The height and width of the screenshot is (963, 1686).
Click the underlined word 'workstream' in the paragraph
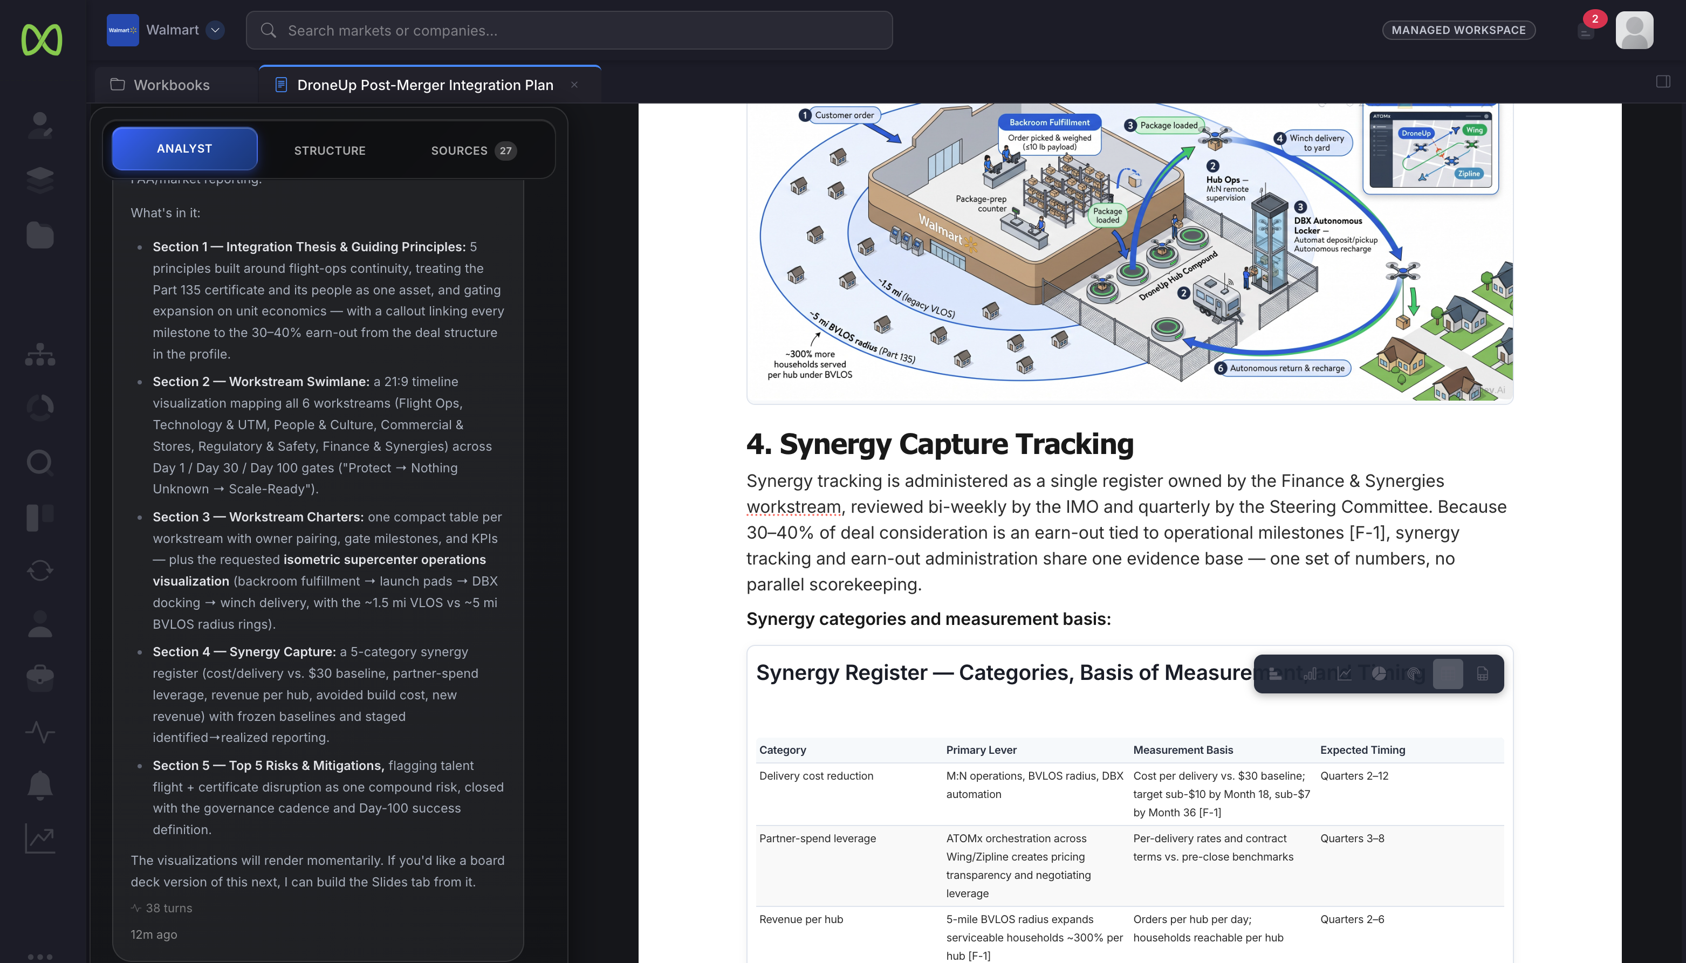point(794,507)
